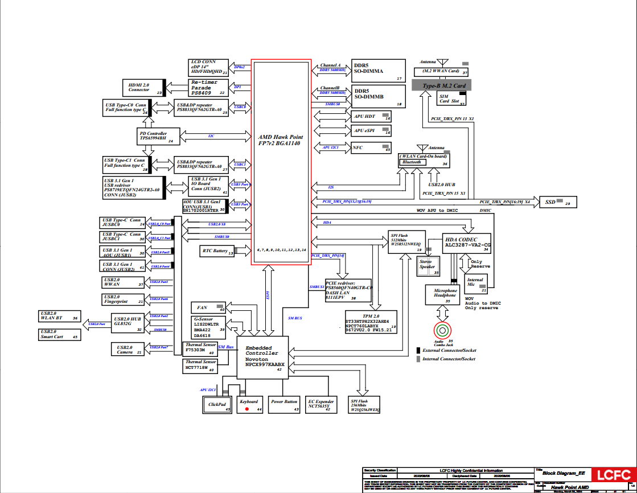Click the USB Type-C1 Conn full function block
Screen dimensions: 637x493
point(127,165)
